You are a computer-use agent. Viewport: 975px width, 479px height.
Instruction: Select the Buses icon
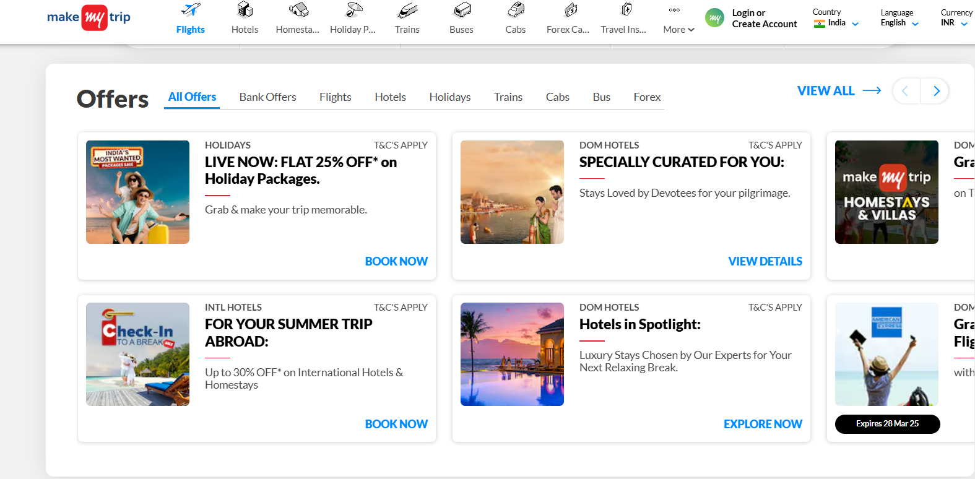[x=462, y=10]
